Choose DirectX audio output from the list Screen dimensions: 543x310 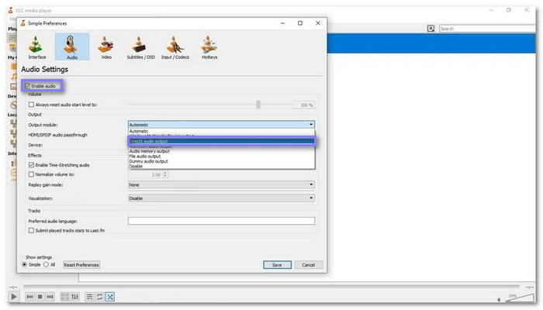[x=221, y=141]
